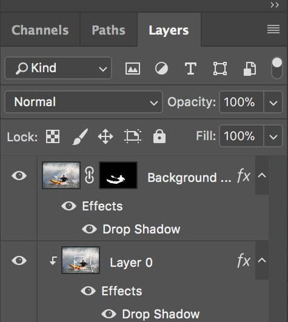Hide Drop Shadow effect on Background layer
Screen dimensions: 288x322
click(x=89, y=229)
